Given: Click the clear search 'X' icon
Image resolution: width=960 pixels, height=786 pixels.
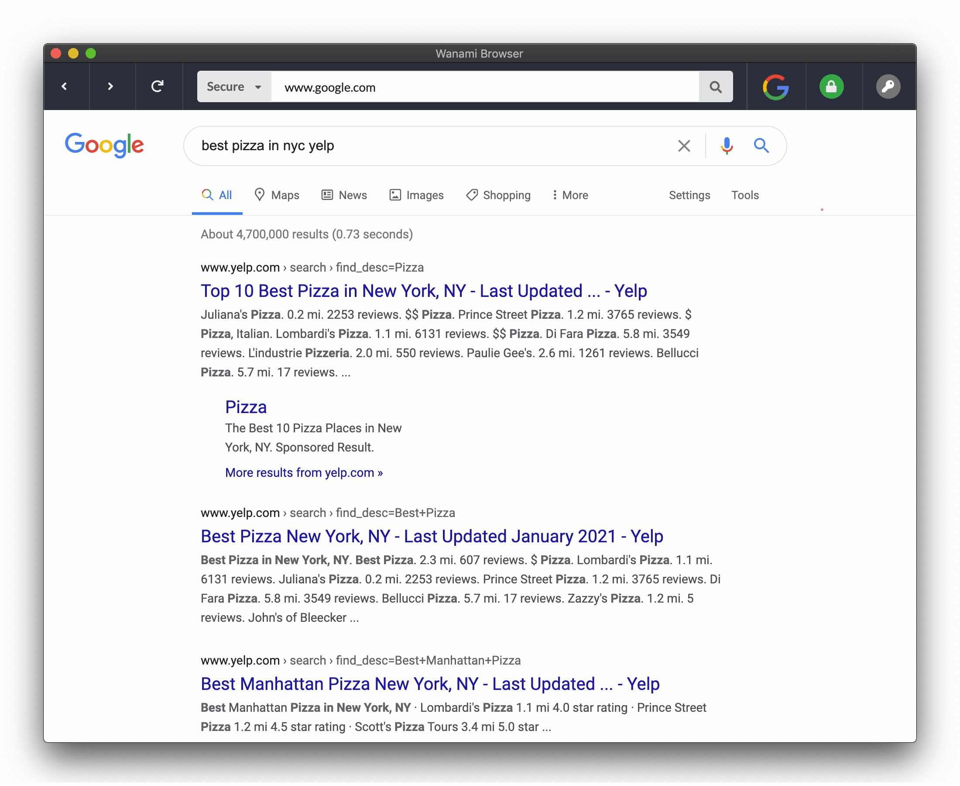Looking at the screenshot, I should 682,145.
